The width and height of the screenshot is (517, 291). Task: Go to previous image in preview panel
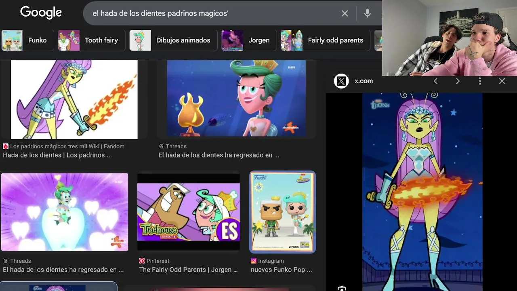tap(435, 81)
